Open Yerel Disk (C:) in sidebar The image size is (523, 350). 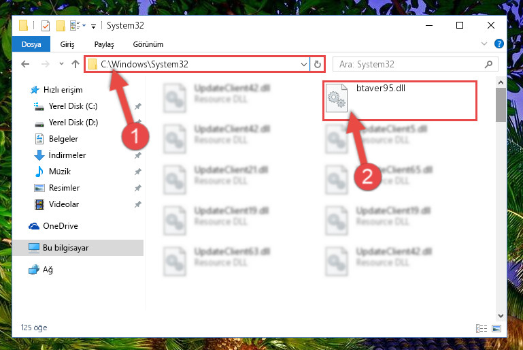[x=73, y=106]
